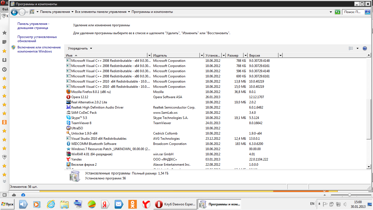Click the help question mark icon
This screenshot has height=210, width=373.
[x=365, y=48]
